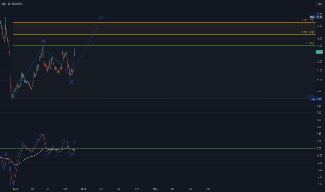Viewport: 325px width, 192px height.
Task: Click -0.60 on the indicator scale
Action: [319, 170]
